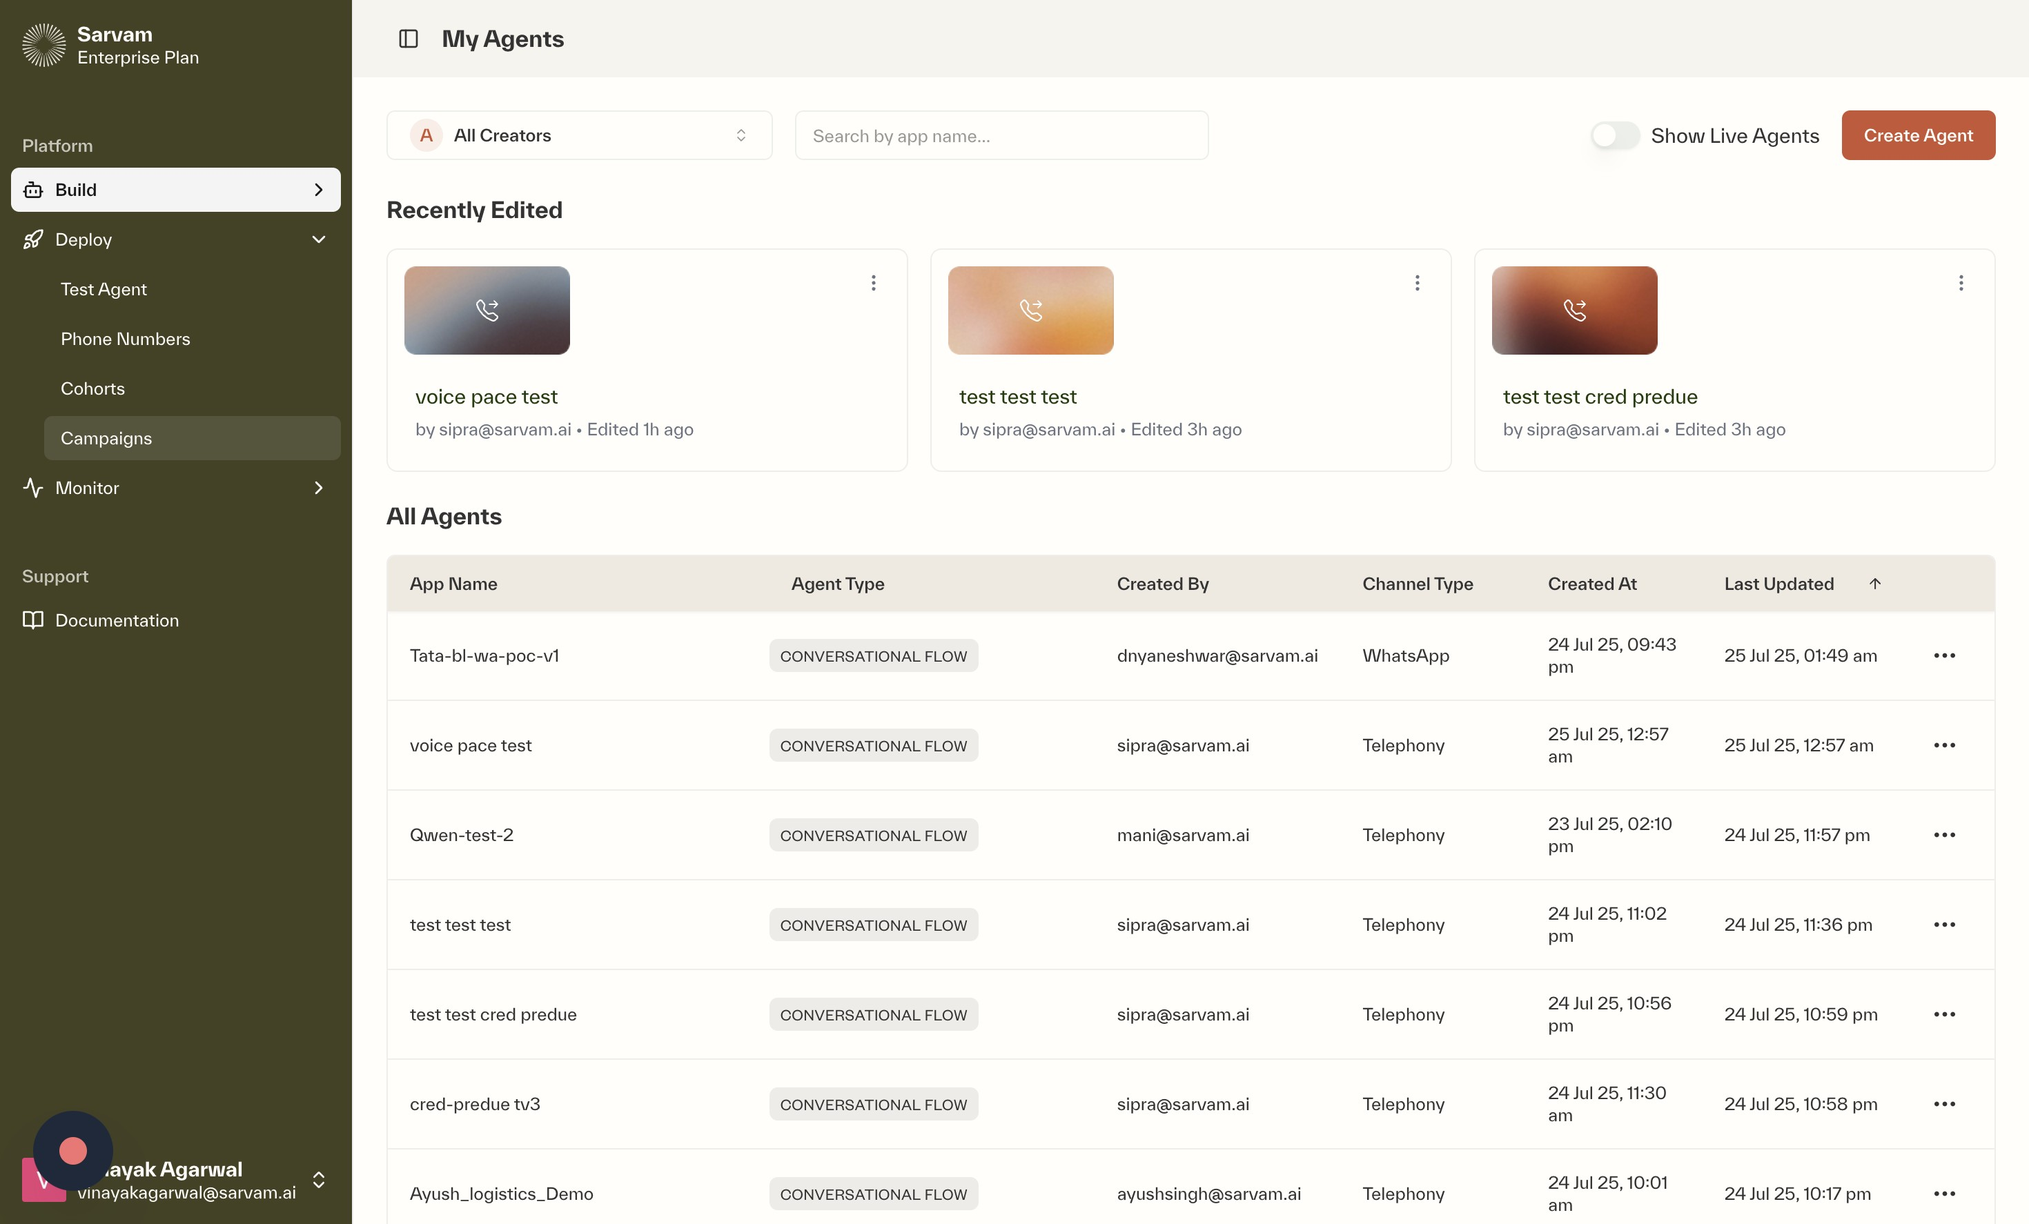Open row actions for test test test row
Image resolution: width=2029 pixels, height=1224 pixels.
click(x=1945, y=925)
